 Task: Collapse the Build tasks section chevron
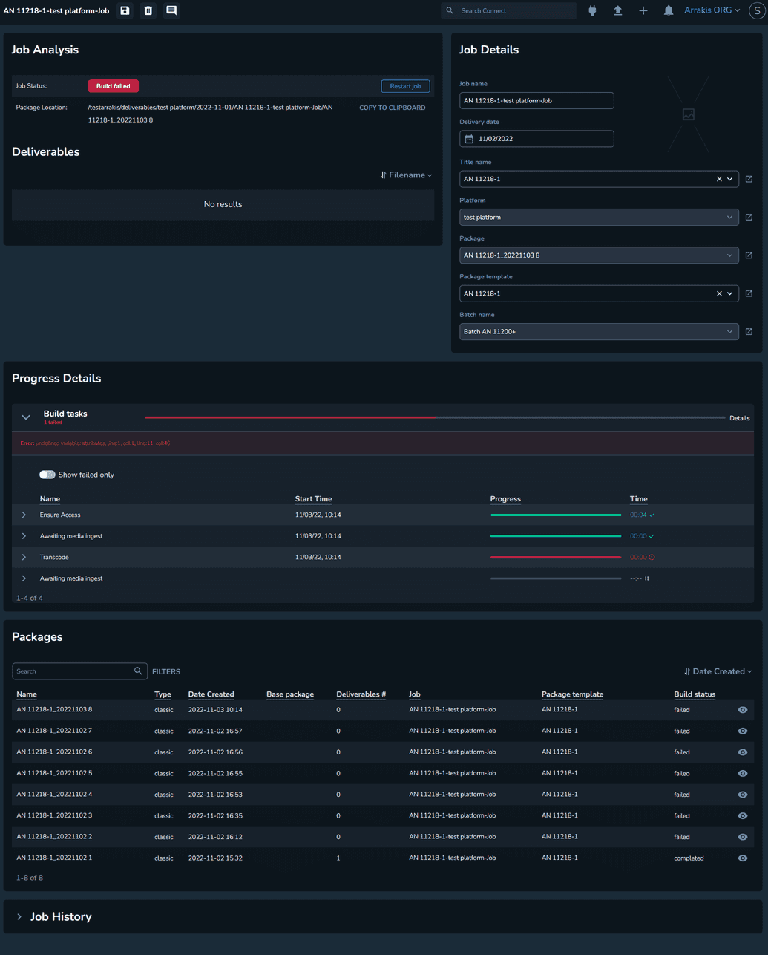click(26, 417)
